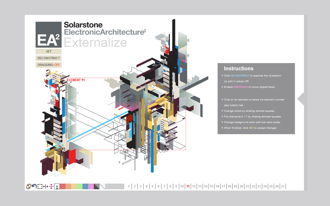Click the Solarstone title text

(83, 25)
